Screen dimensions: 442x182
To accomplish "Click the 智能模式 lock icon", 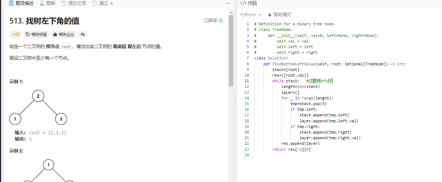I will click(x=270, y=14).
